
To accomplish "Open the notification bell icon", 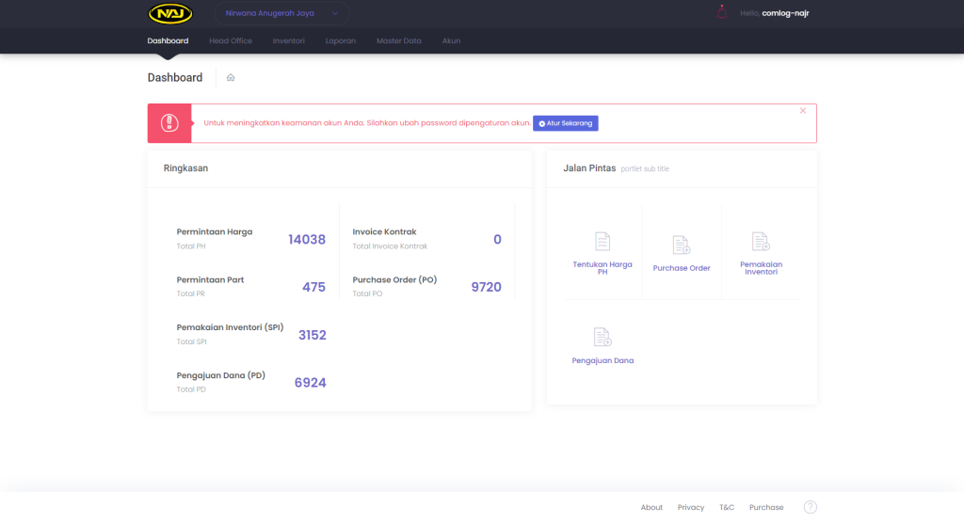I will (722, 13).
